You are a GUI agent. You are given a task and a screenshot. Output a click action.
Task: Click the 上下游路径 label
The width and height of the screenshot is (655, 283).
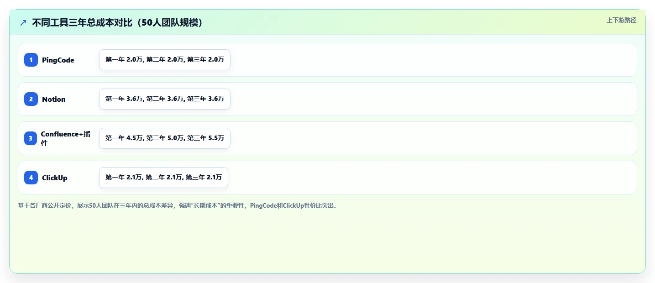pyautogui.click(x=621, y=20)
